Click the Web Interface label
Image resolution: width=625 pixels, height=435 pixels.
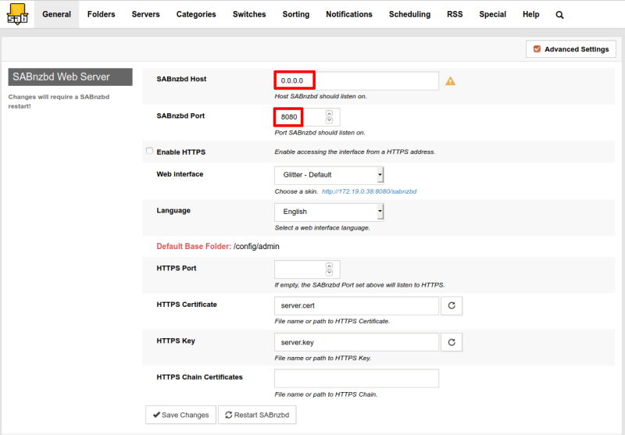180,174
